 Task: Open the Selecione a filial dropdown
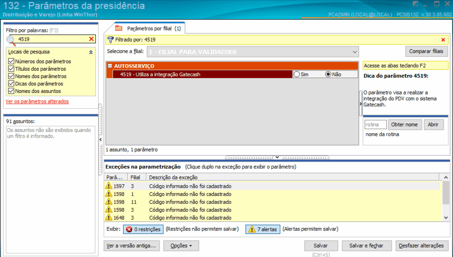click(354, 52)
